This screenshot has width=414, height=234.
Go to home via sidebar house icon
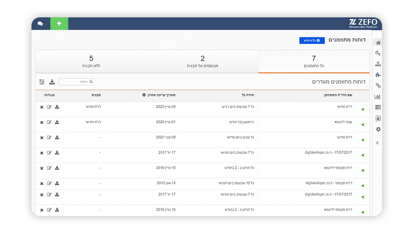click(378, 43)
